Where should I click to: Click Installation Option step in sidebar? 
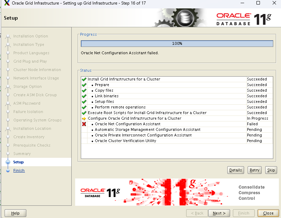(31, 36)
